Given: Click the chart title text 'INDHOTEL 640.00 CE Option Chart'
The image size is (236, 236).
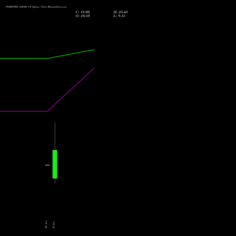Looking at the screenshot, I should 26,7.
